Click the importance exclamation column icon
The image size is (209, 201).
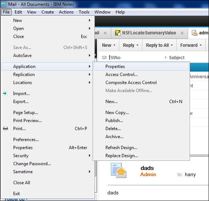[109, 57]
